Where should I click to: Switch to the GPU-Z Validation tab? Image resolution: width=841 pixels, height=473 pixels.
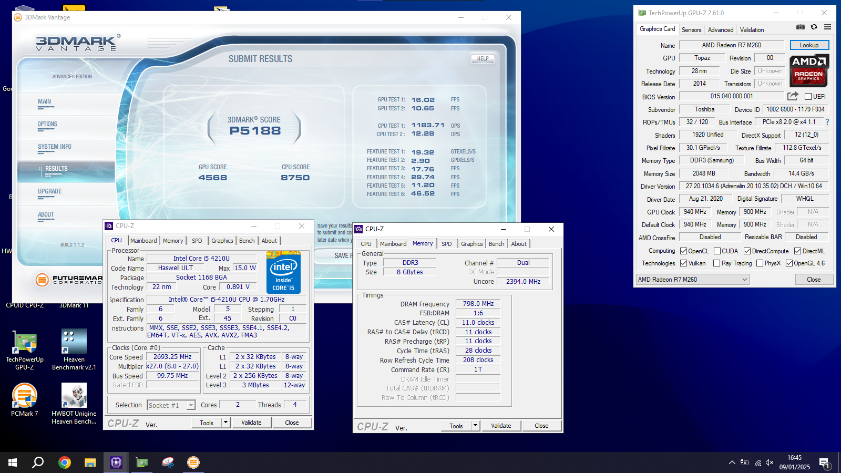[752, 30]
